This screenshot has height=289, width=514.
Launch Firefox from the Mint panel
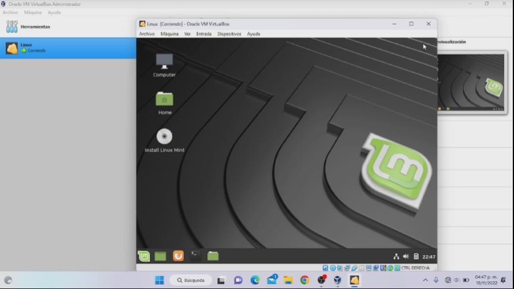tap(178, 256)
